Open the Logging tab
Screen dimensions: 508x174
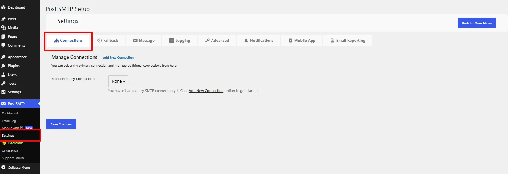coord(180,41)
